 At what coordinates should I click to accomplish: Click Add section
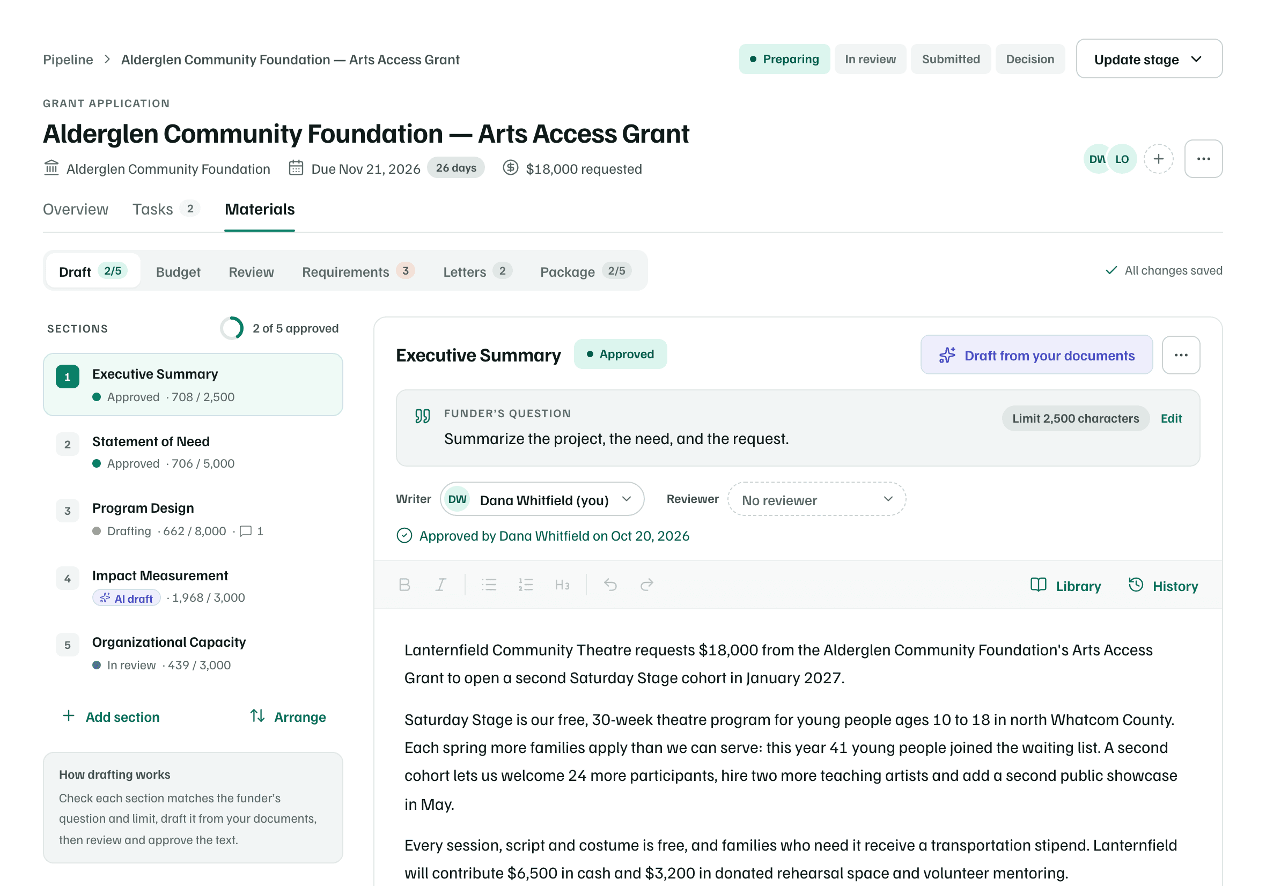pos(111,717)
